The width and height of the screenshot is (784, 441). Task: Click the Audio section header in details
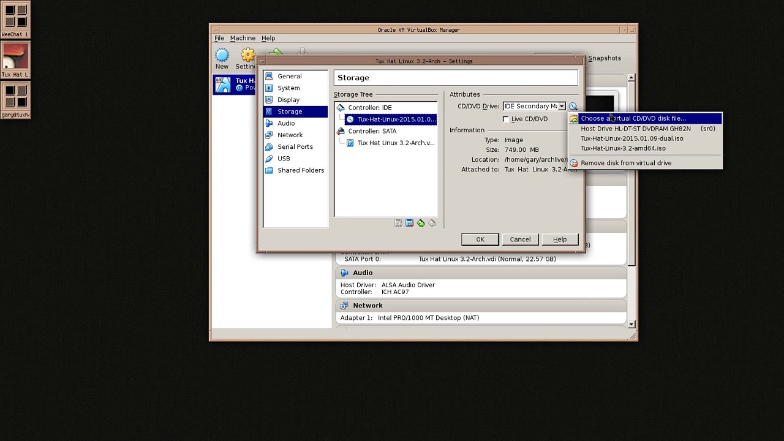(481, 273)
